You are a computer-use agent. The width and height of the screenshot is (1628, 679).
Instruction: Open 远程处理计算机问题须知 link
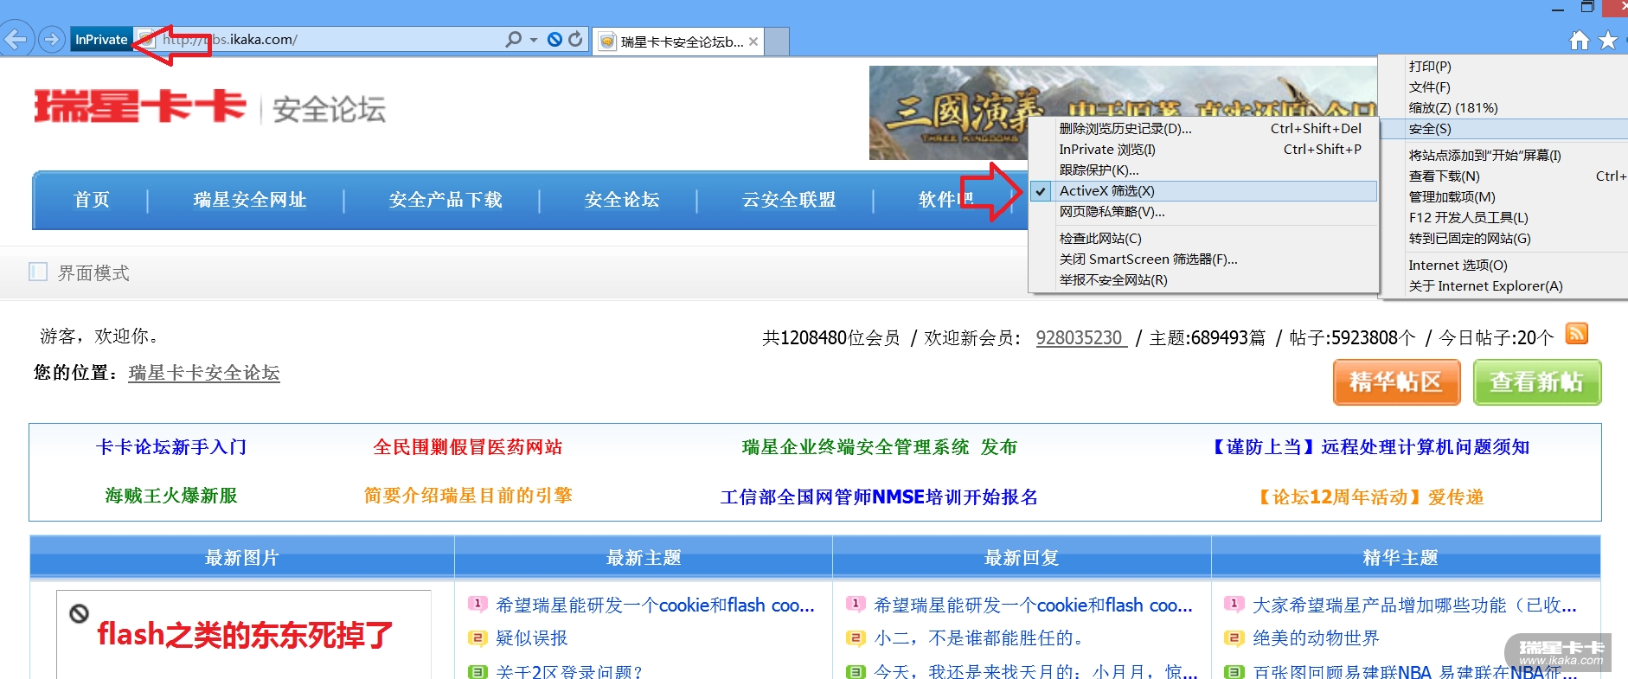click(1370, 447)
